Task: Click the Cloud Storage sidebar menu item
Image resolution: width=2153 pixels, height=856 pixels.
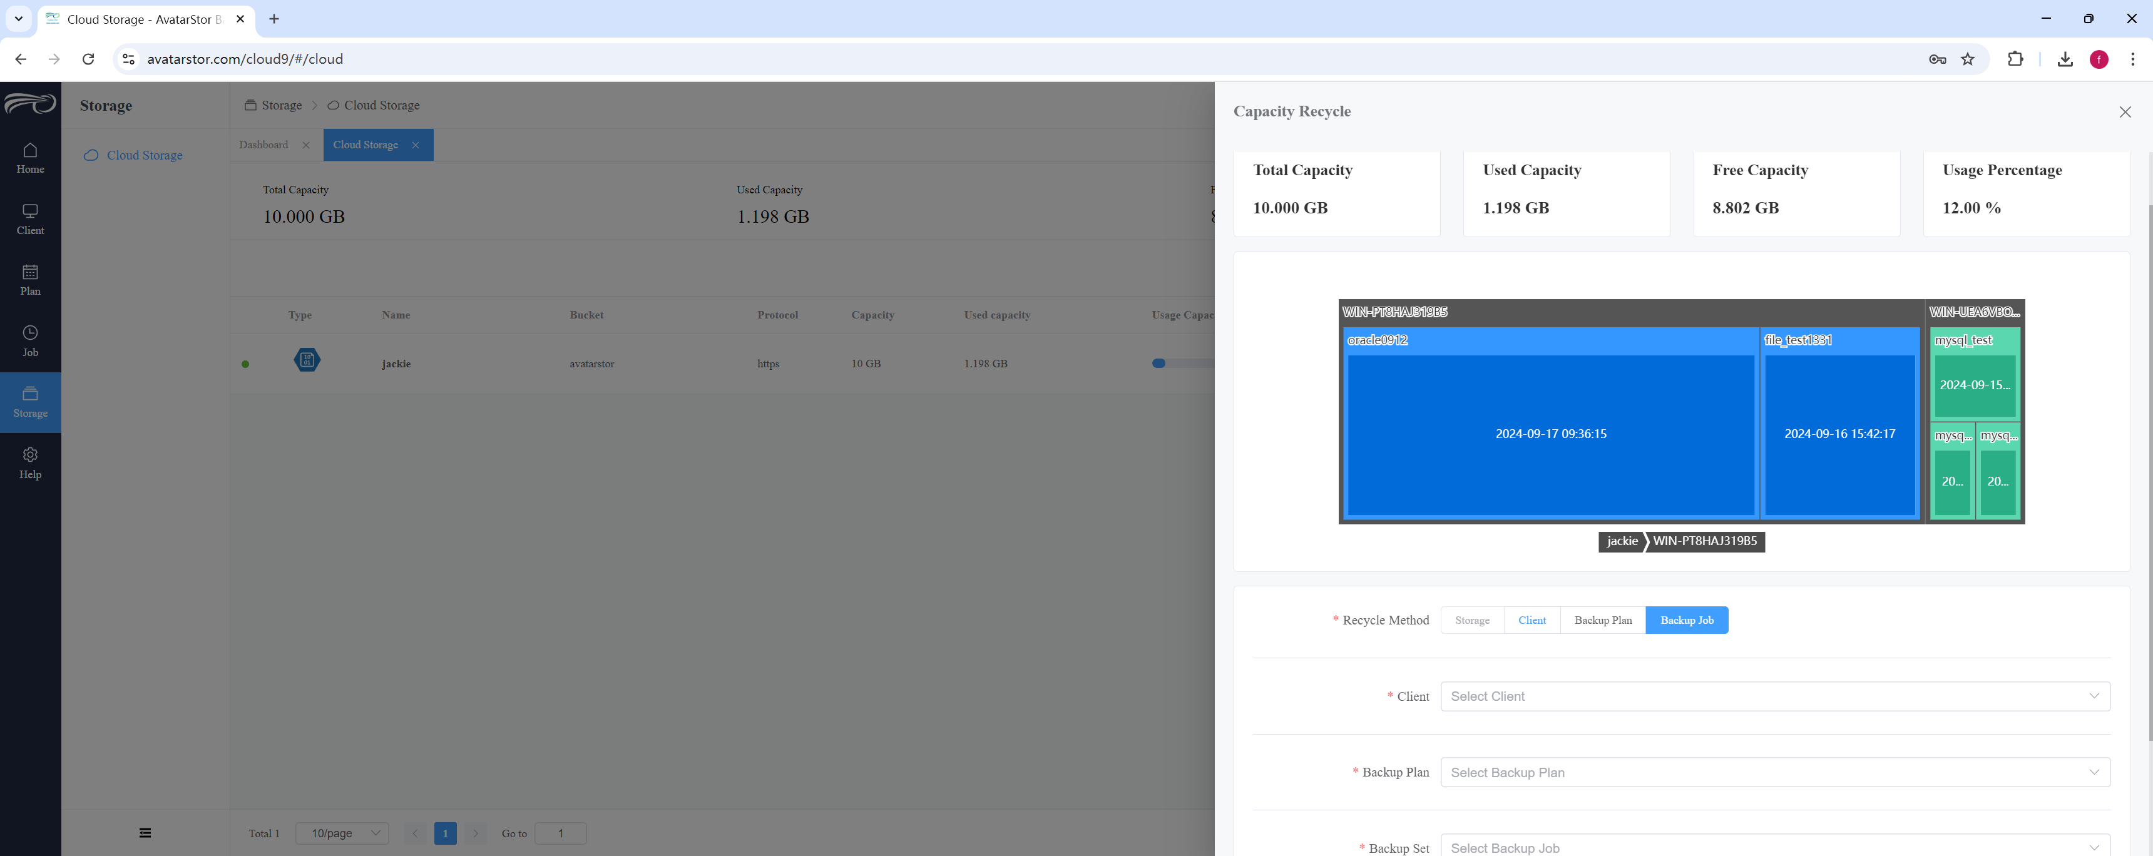Action: click(x=144, y=155)
